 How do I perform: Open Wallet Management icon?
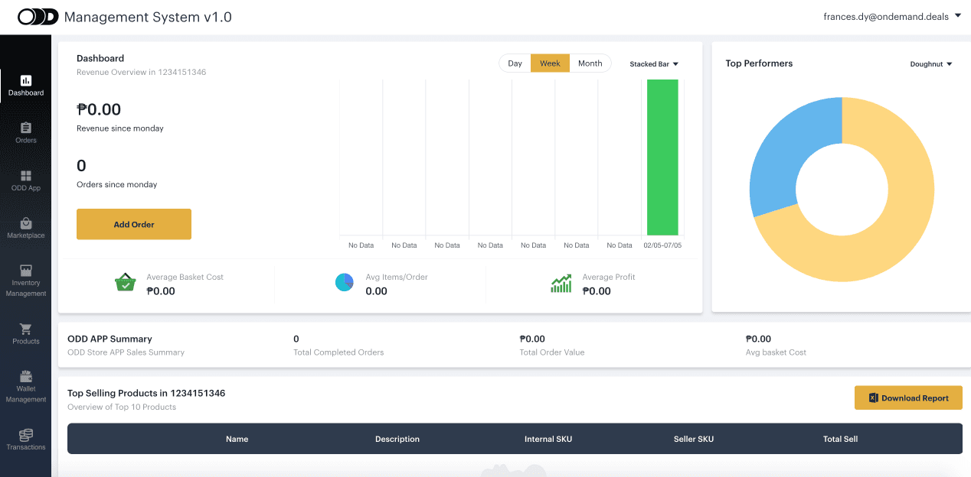click(x=26, y=376)
